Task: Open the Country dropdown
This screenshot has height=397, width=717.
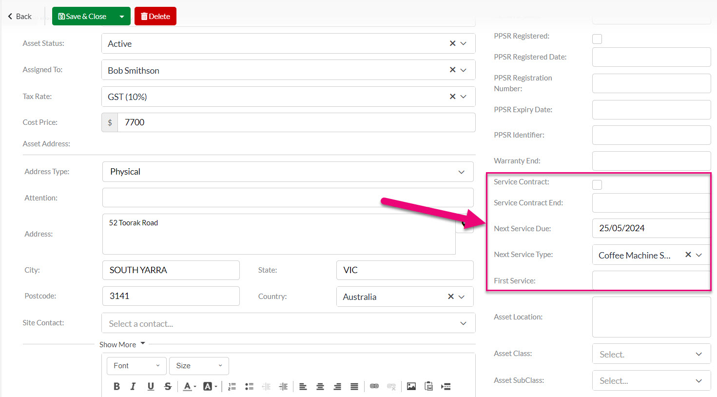Action: (x=462, y=297)
